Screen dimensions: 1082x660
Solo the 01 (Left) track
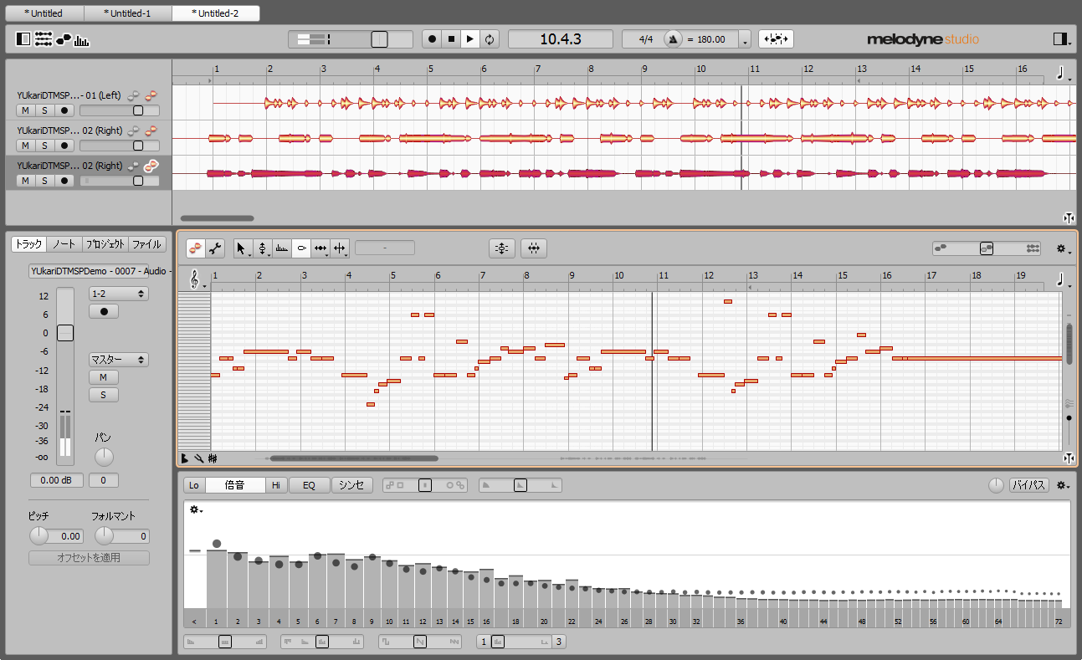tap(44, 110)
